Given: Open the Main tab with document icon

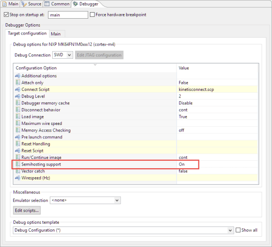Looking at the screenshot, I should (10, 4).
